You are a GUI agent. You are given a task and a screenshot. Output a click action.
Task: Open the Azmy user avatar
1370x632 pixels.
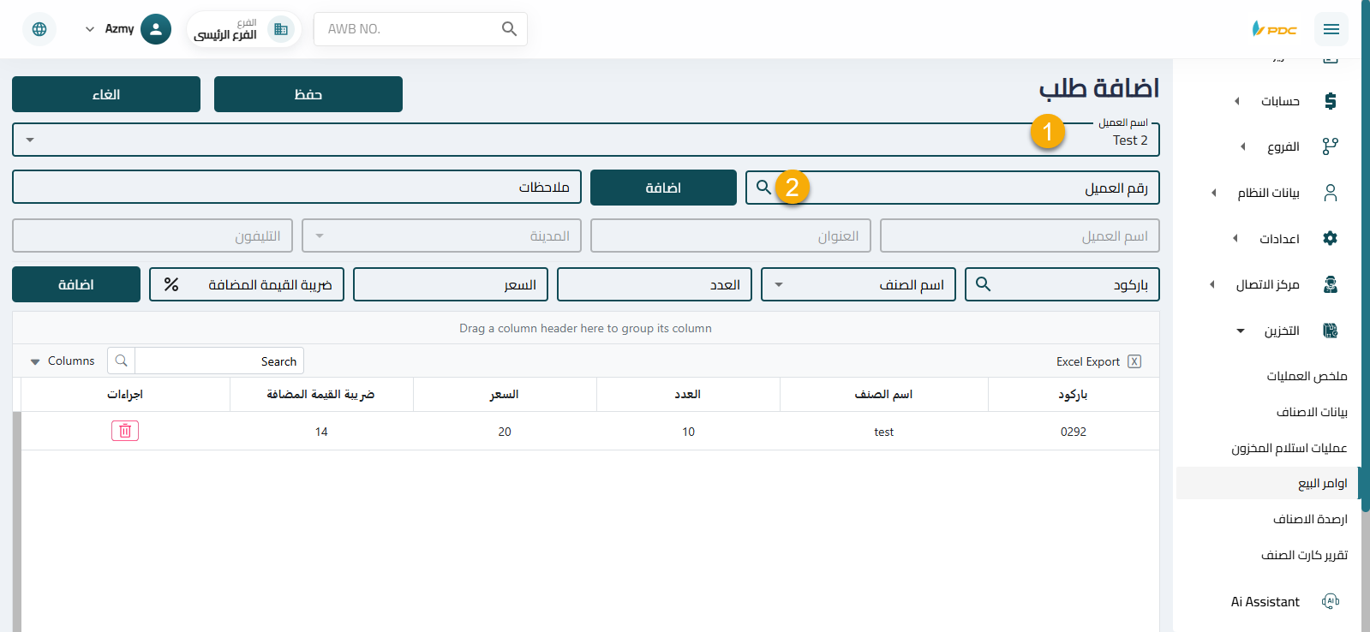pos(155,29)
